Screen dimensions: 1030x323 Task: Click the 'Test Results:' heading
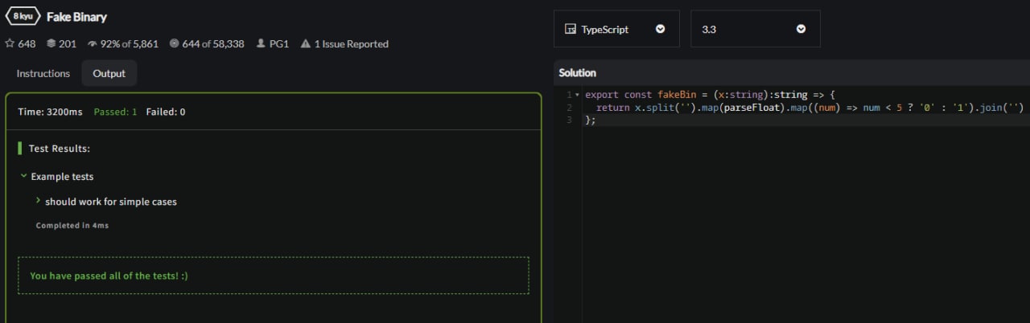point(60,149)
